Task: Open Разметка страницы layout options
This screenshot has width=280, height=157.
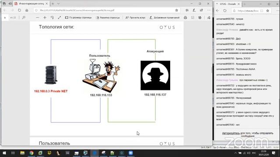Action: coord(108,17)
